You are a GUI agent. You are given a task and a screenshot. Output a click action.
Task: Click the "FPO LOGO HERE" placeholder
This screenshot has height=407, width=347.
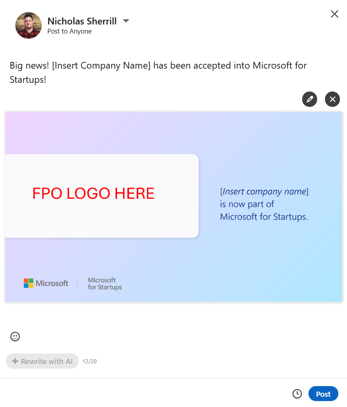(x=93, y=194)
